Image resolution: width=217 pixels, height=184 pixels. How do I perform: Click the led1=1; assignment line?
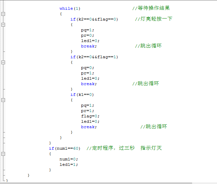[69, 164]
